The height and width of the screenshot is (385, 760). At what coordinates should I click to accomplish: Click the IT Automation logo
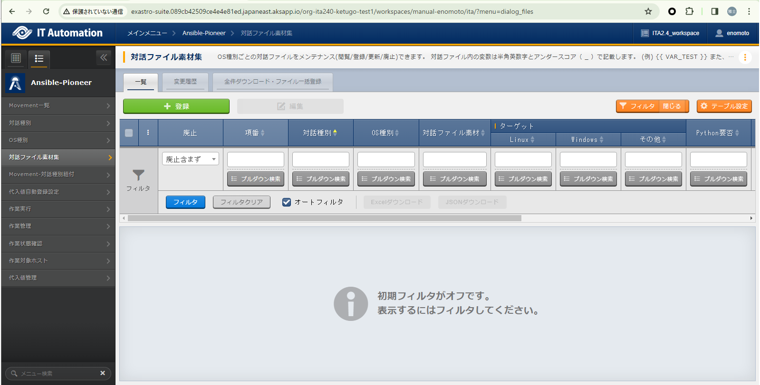coord(58,33)
